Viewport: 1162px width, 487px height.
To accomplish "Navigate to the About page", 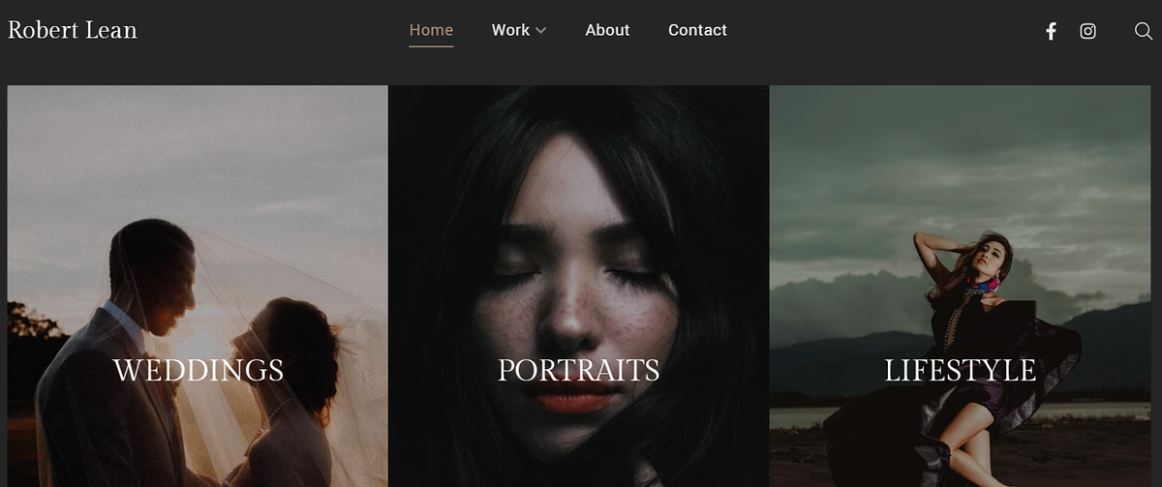I will tap(607, 30).
